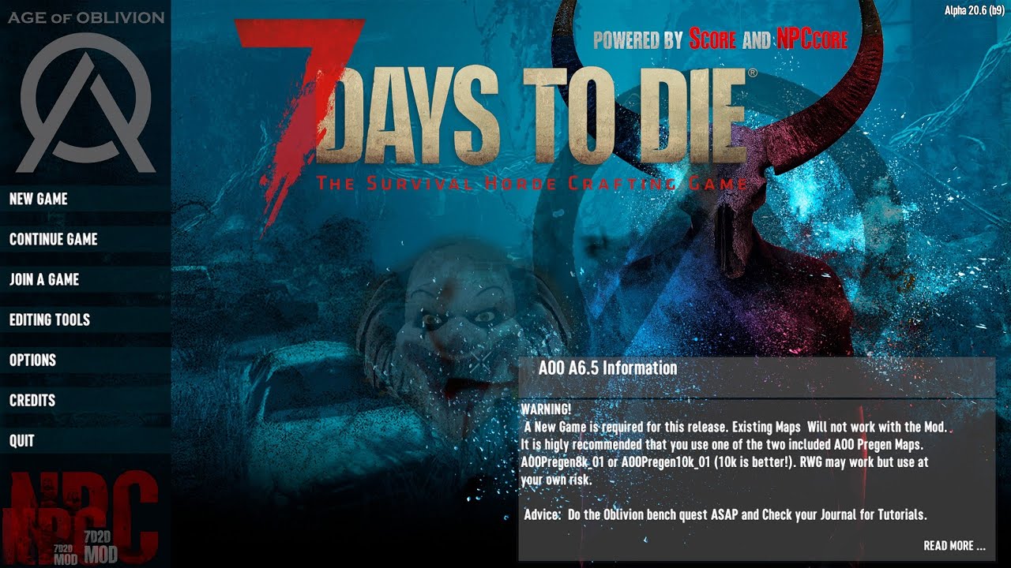The height and width of the screenshot is (568, 1011).
Task: Click the Alpha 20.6 version label
Action: tap(975, 9)
